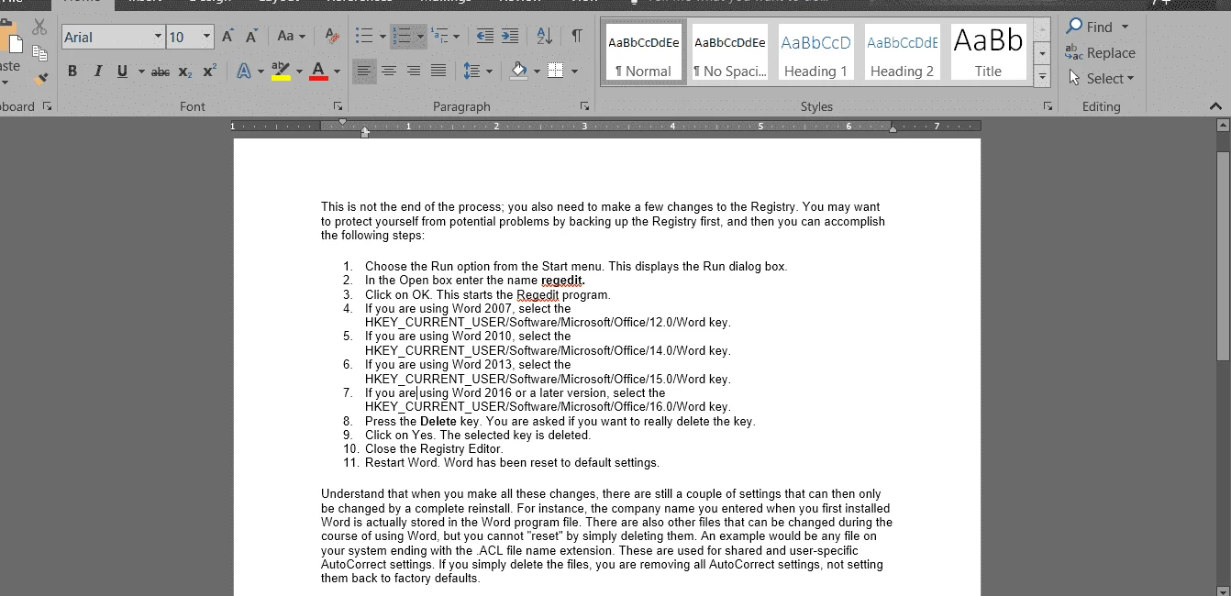Viewport: 1231px width, 596px height.
Task: Open Font dialog launcher
Action: 338,106
